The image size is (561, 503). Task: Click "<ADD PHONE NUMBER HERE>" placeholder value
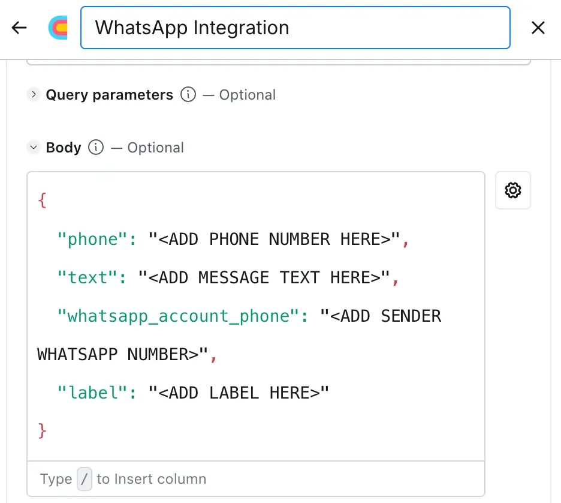(274, 239)
